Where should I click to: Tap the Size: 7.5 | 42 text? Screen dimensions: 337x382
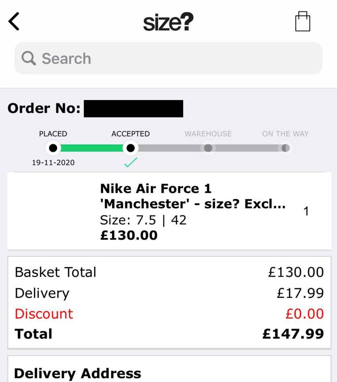(x=143, y=220)
